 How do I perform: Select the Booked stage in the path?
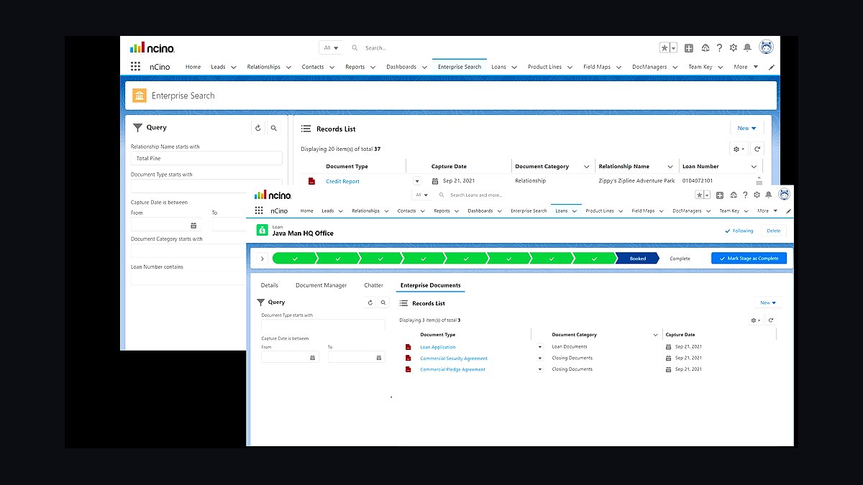pos(637,259)
